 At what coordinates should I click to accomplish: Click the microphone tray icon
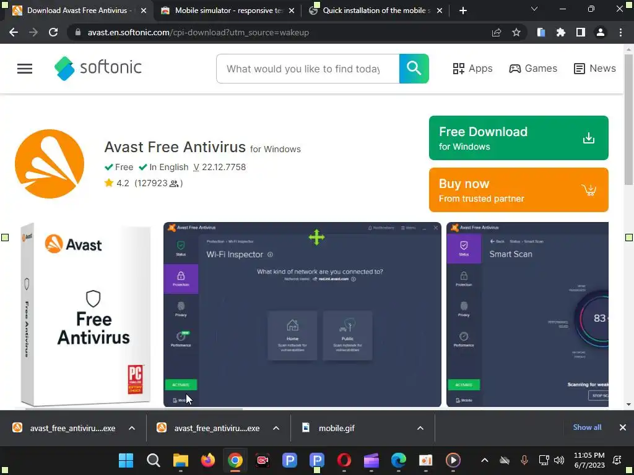[x=524, y=460]
